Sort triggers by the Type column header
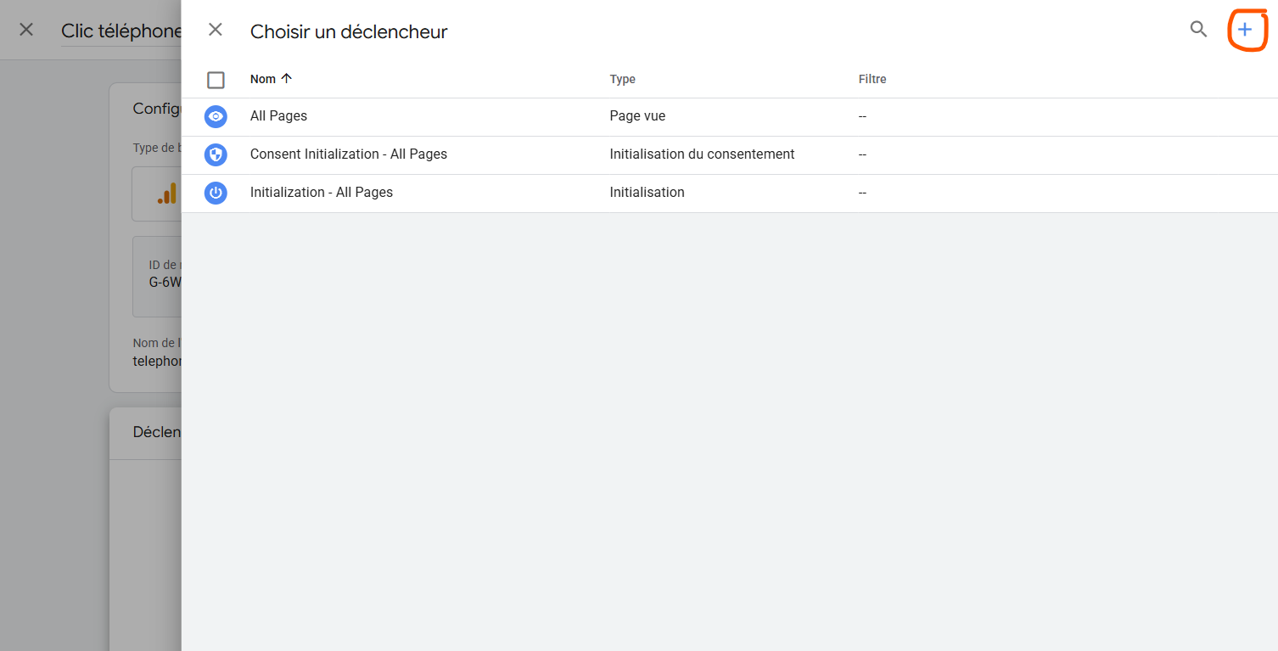This screenshot has width=1278, height=651. 622,79
